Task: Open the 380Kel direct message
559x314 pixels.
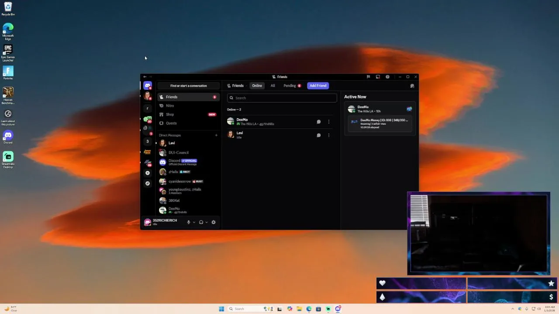Action: [x=189, y=201]
